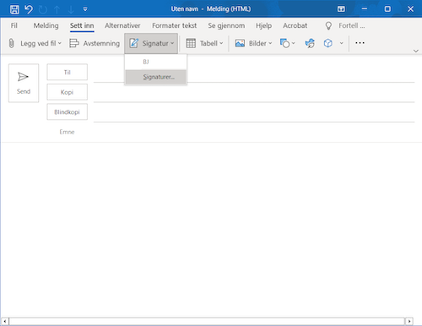This screenshot has width=422, height=326.
Task: Expand the Tabell dropdown arrow
Action: 221,43
